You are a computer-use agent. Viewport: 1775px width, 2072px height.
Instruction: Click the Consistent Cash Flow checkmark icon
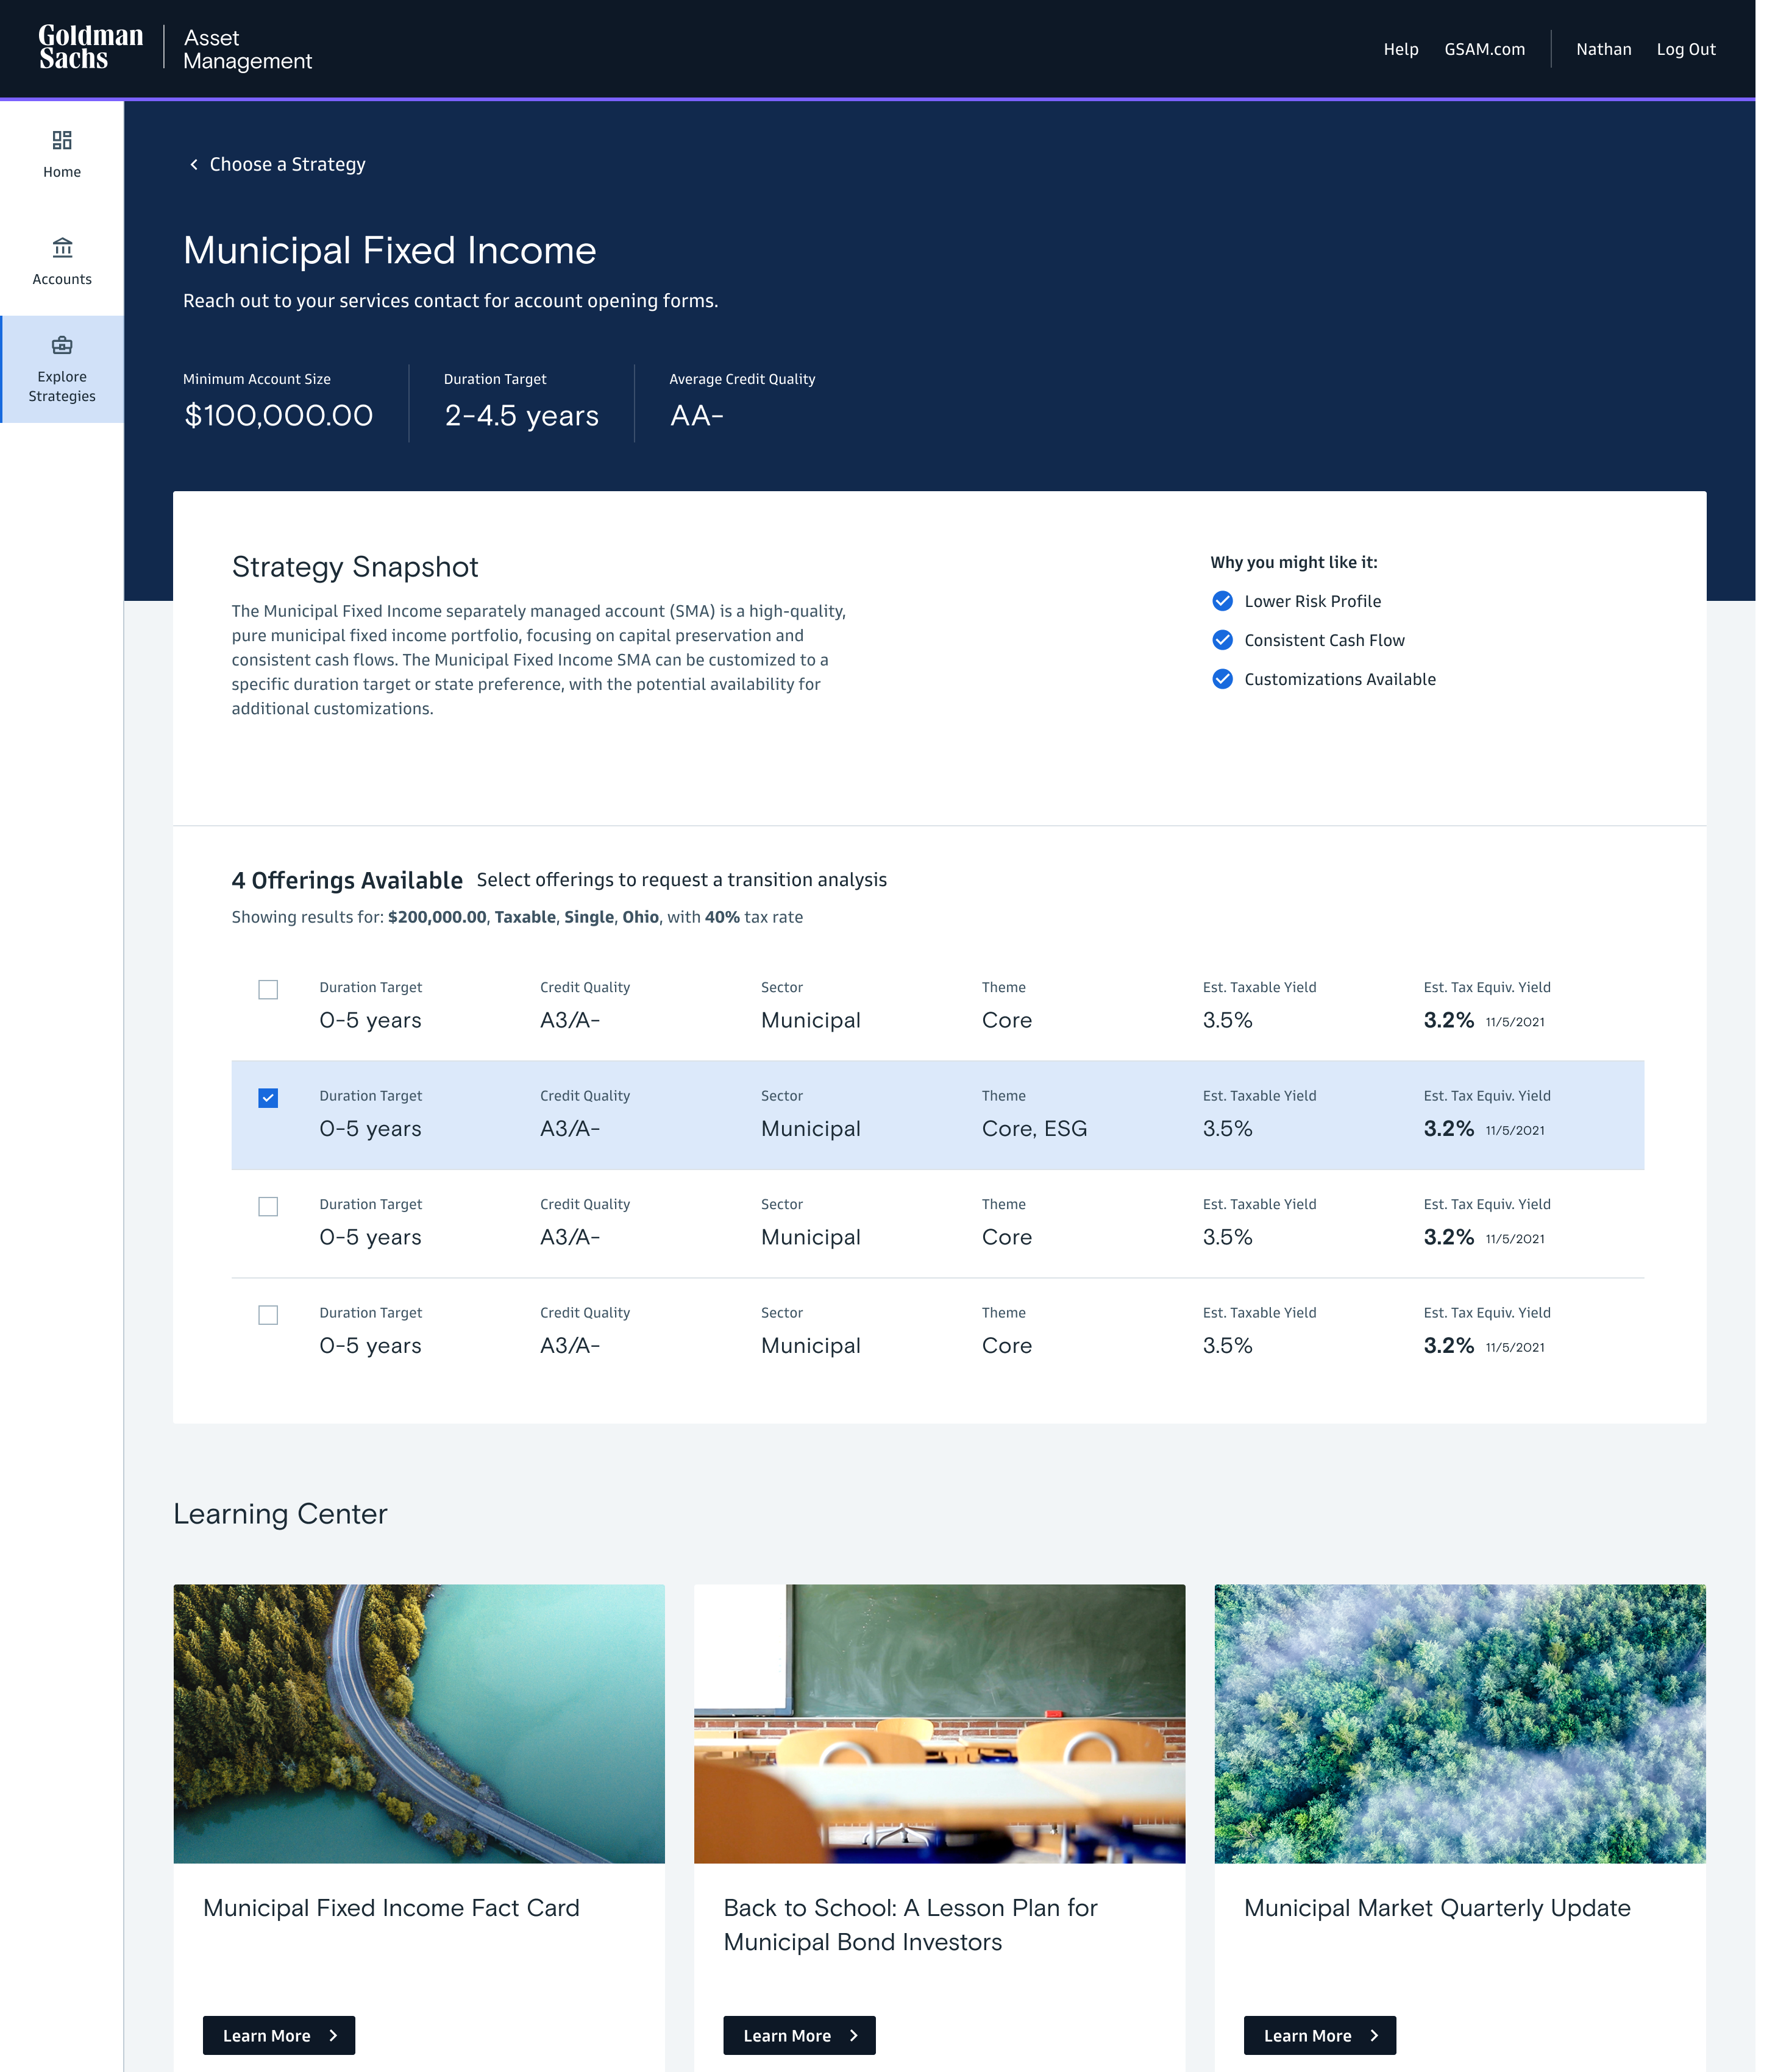[x=1222, y=640]
